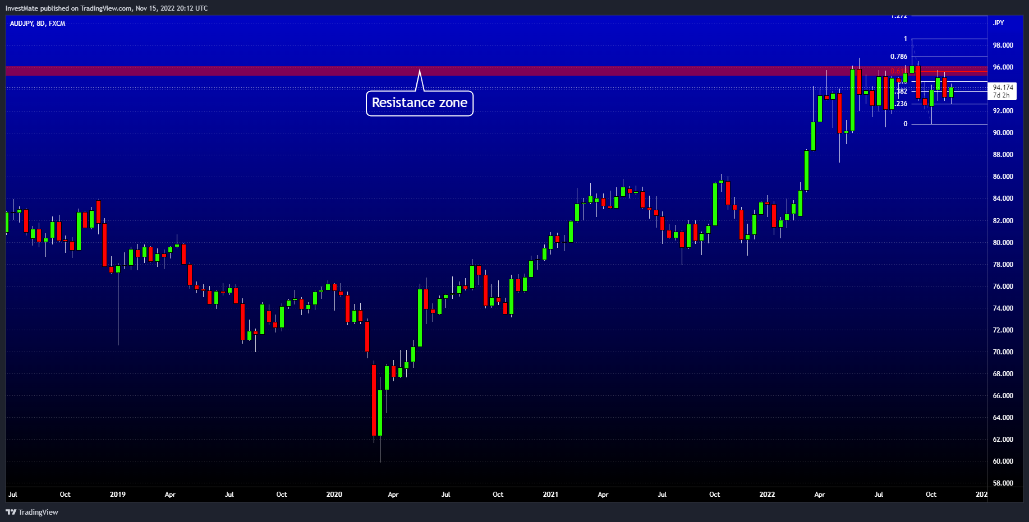Select the 94.174 current price tag

(1003, 87)
